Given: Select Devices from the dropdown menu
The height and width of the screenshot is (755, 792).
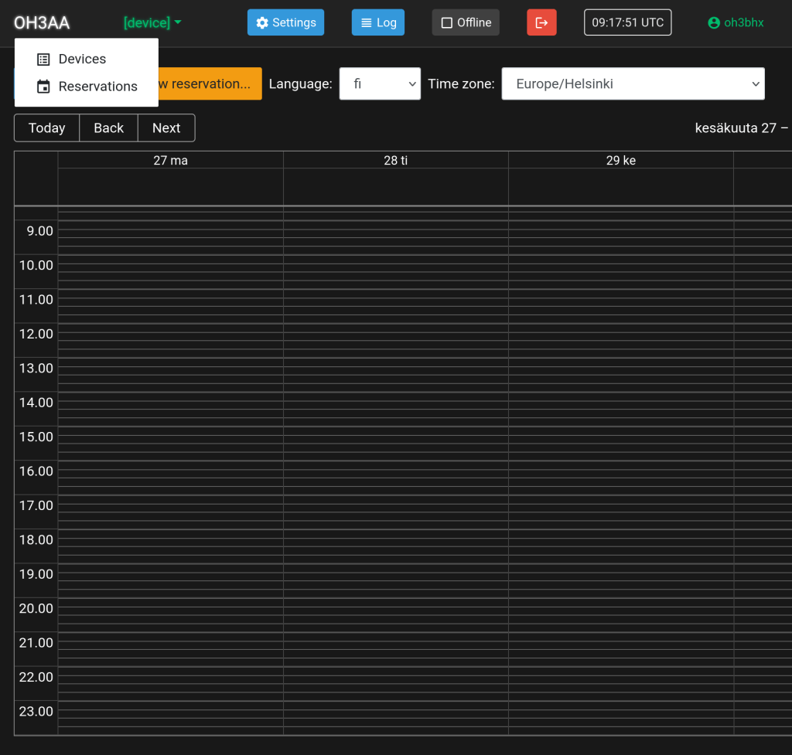Looking at the screenshot, I should tap(82, 59).
